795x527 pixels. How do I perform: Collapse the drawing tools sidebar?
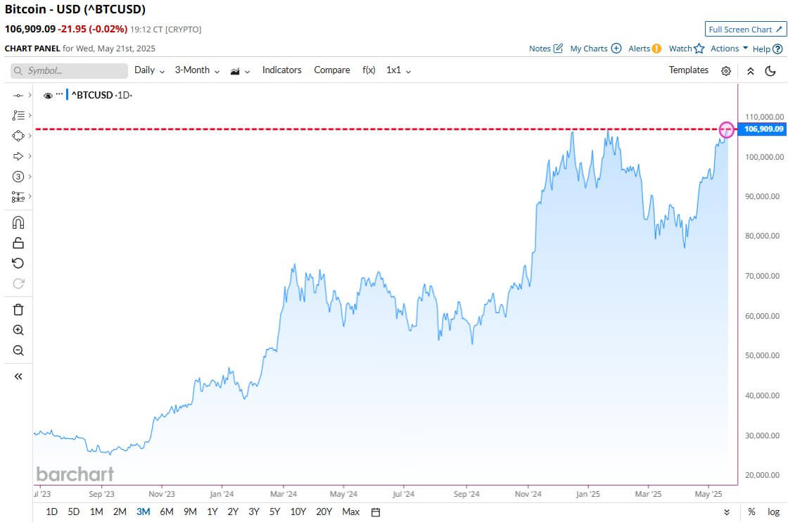[18, 376]
